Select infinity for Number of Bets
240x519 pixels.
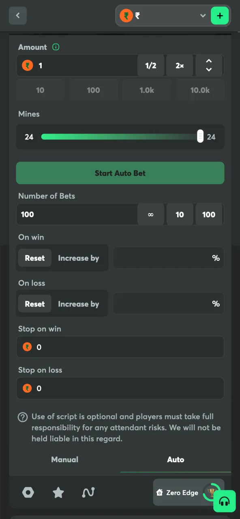tap(150, 214)
